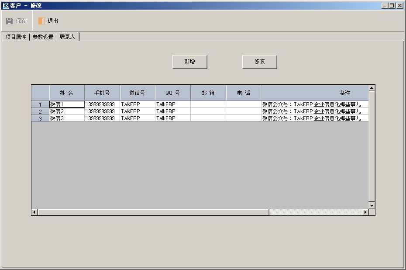Select row header number 2
This screenshot has height=270, width=406.
tap(41, 111)
